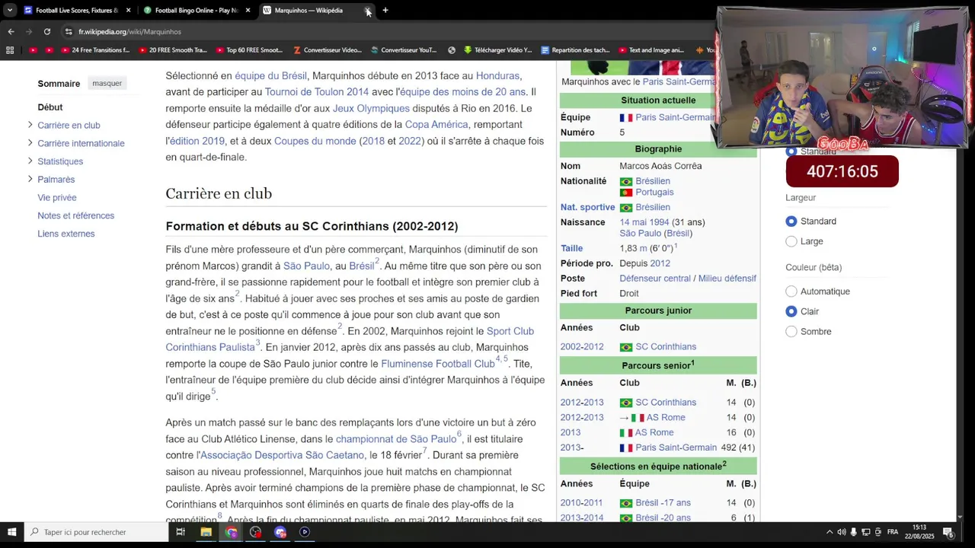
Task: Open 'Défenseur central' link in infobox
Action: tap(655, 279)
